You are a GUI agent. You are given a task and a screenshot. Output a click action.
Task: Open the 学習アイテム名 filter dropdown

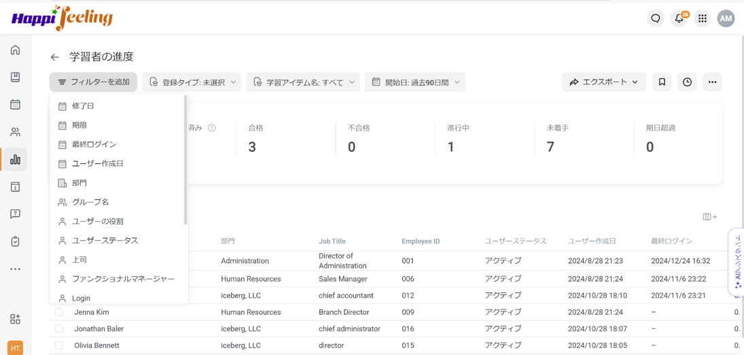[303, 82]
